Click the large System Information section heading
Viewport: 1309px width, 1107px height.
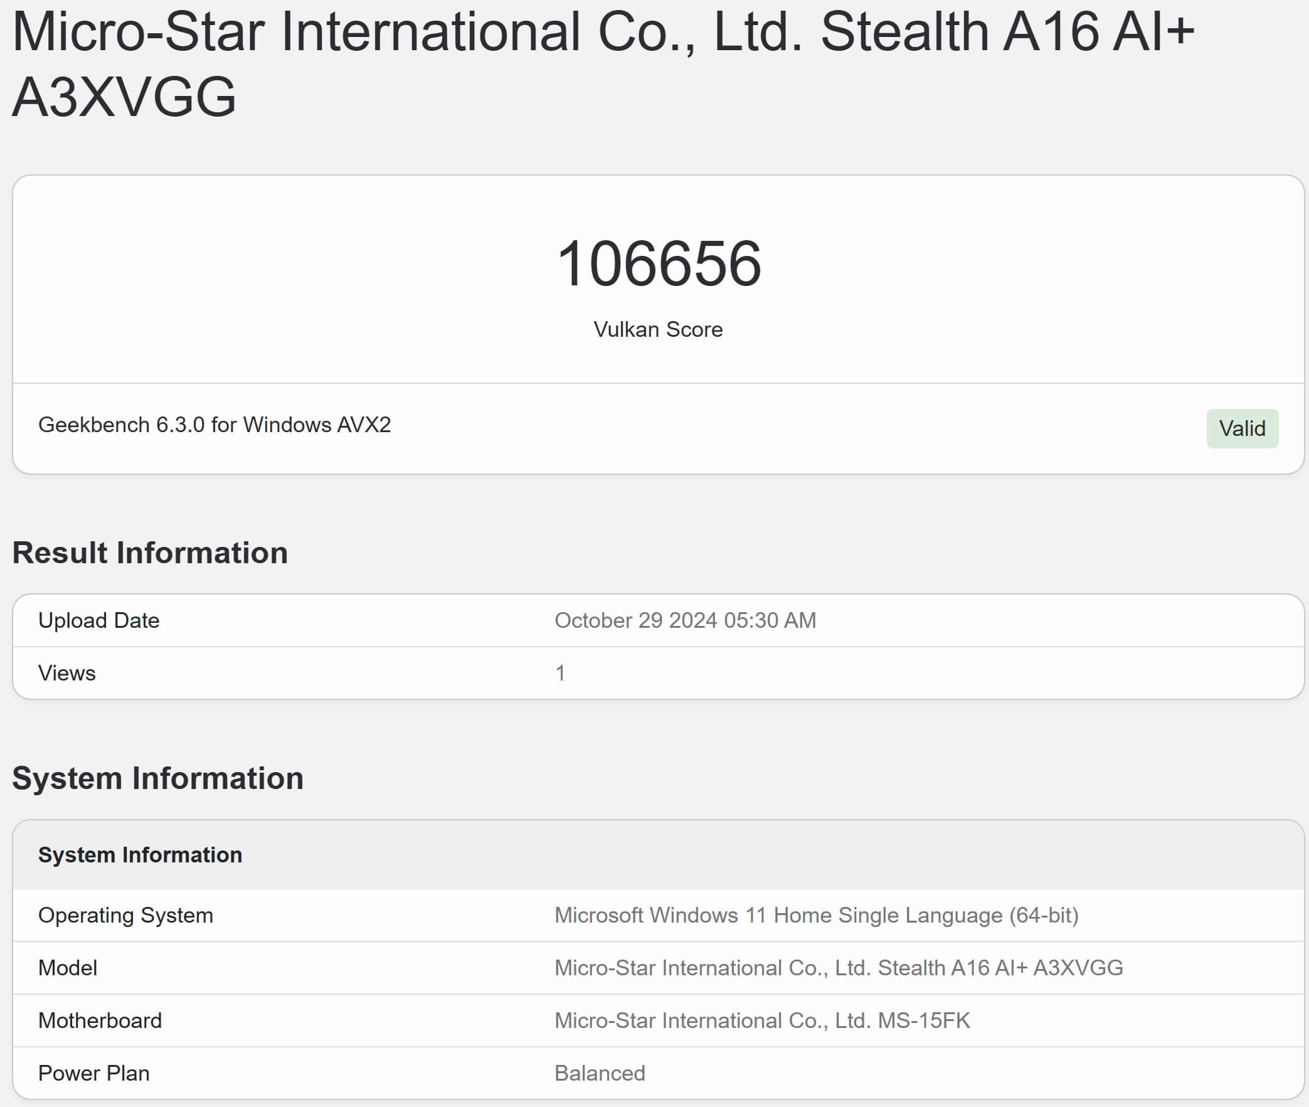coord(158,778)
